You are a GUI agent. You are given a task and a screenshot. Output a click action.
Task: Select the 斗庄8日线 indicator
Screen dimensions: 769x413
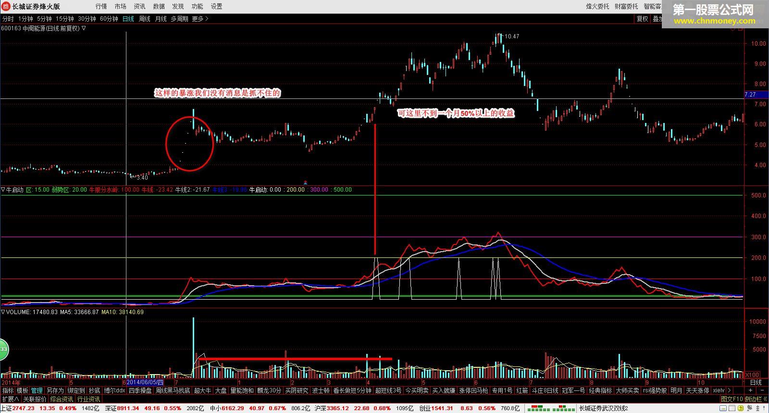pyautogui.click(x=545, y=390)
